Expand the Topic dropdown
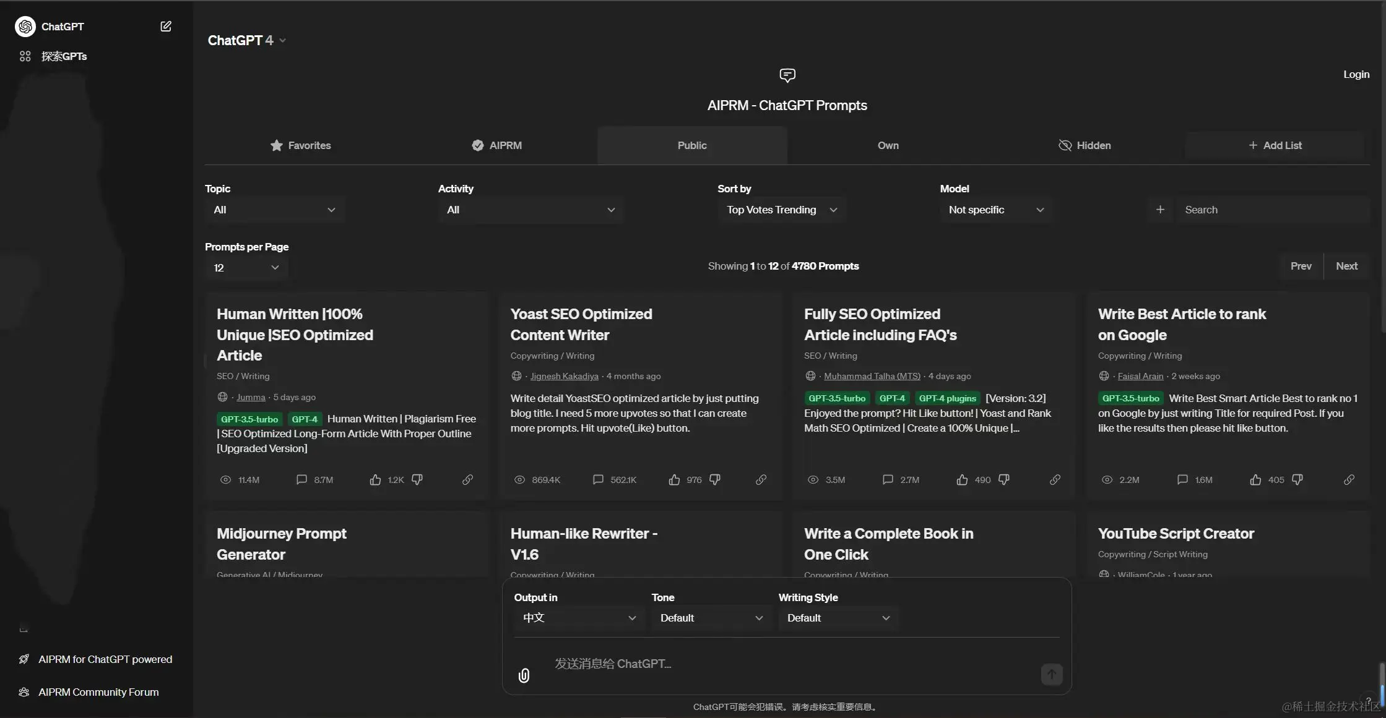1386x718 pixels. [x=274, y=210]
